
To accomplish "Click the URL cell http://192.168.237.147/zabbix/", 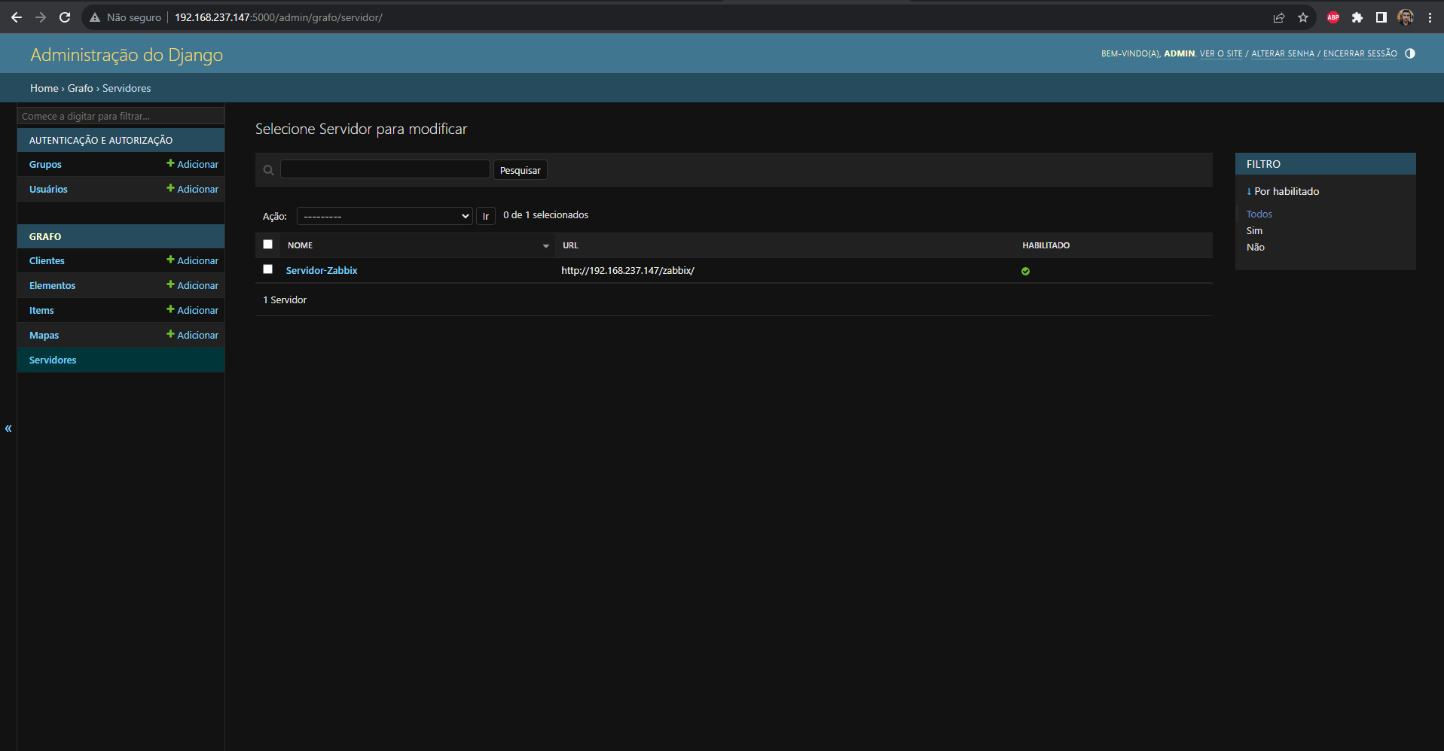I will coord(627,270).
